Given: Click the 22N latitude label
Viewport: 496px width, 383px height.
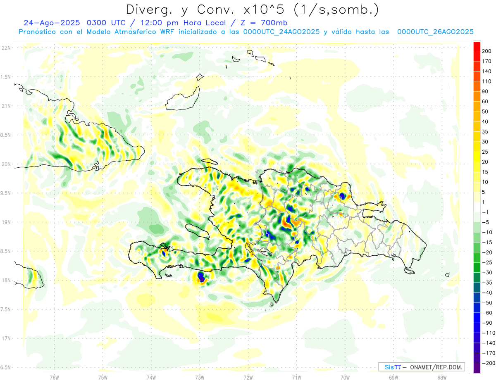Looking at the screenshot, I should (x=6, y=48).
